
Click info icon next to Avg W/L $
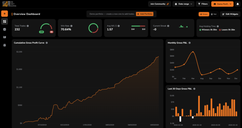(x=119, y=26)
